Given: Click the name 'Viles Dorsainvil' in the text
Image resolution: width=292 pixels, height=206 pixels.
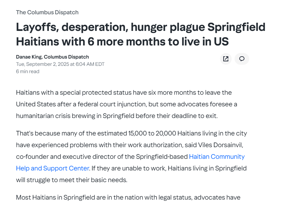Looking at the screenshot, I should tap(220, 145).
